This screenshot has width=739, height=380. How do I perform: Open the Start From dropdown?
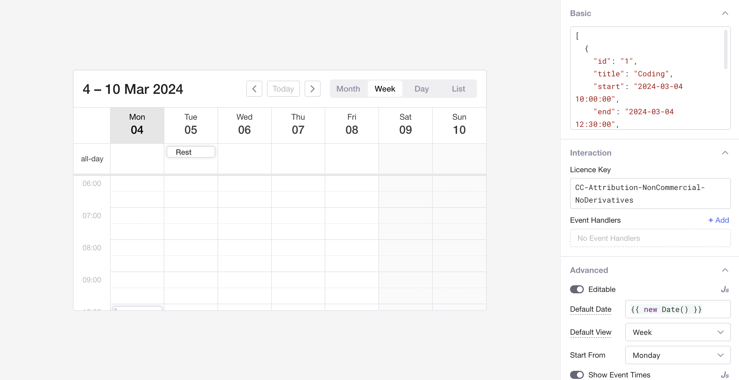pos(678,355)
